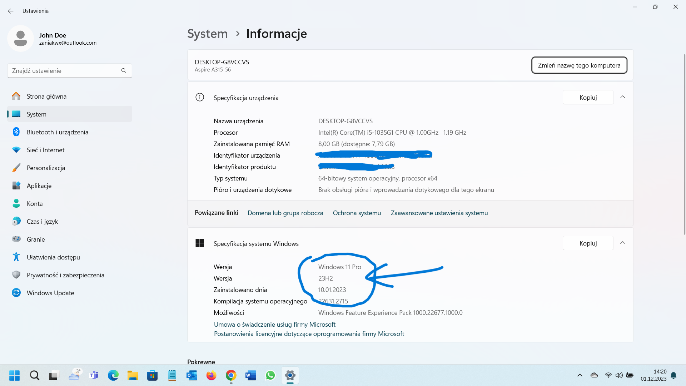Open Personalizacja settings

click(x=70, y=168)
